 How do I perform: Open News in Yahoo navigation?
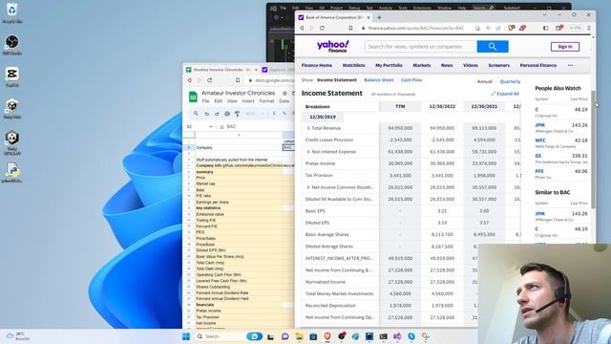tap(447, 66)
